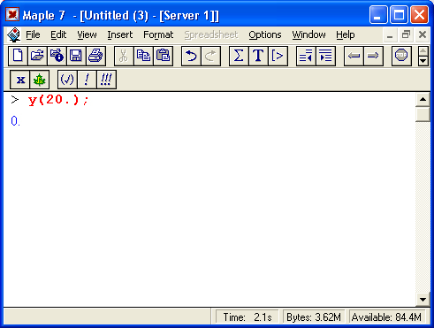The width and height of the screenshot is (434, 328).
Task: Restore the inner worksheet window
Action: coord(406,35)
